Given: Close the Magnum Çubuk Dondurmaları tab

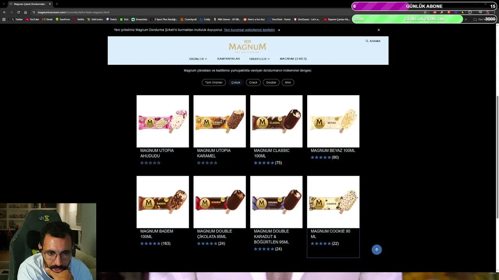Looking at the screenshot, I should 50,4.
